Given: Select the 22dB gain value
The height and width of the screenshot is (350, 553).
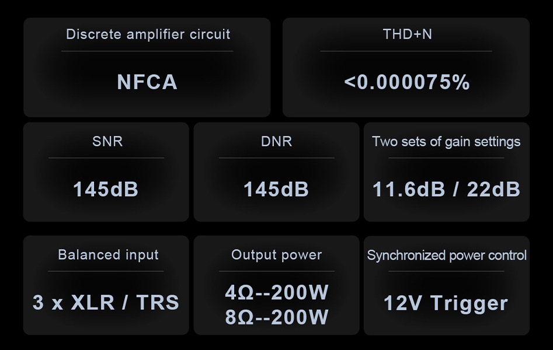Looking at the screenshot, I should coord(493,189).
